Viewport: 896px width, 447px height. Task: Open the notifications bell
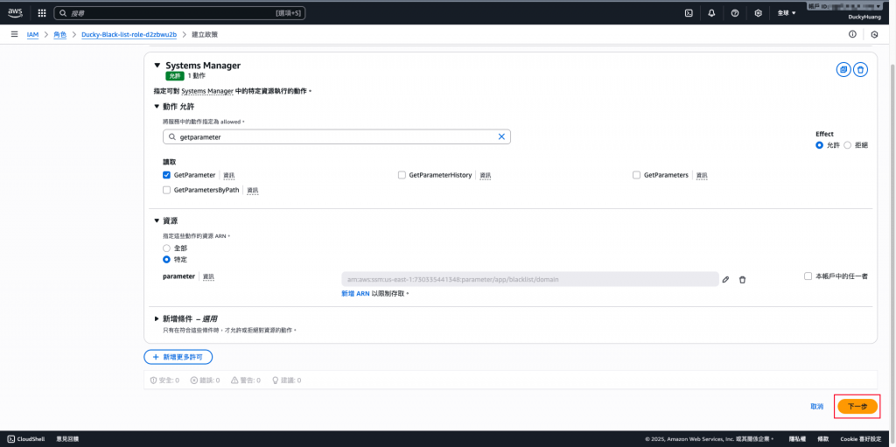pyautogui.click(x=711, y=12)
